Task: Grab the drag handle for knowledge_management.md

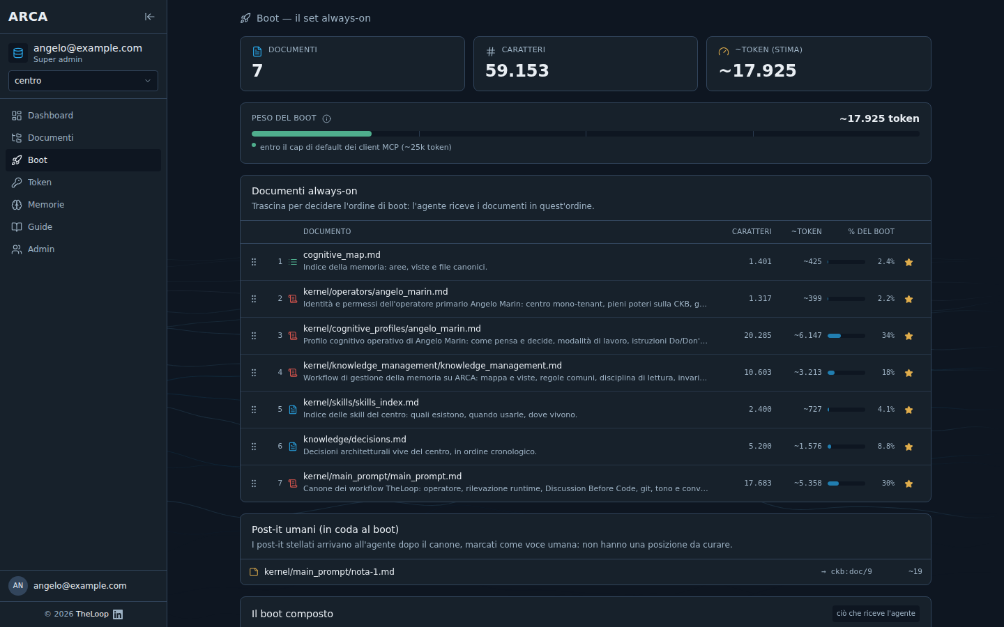Action: [x=254, y=373]
